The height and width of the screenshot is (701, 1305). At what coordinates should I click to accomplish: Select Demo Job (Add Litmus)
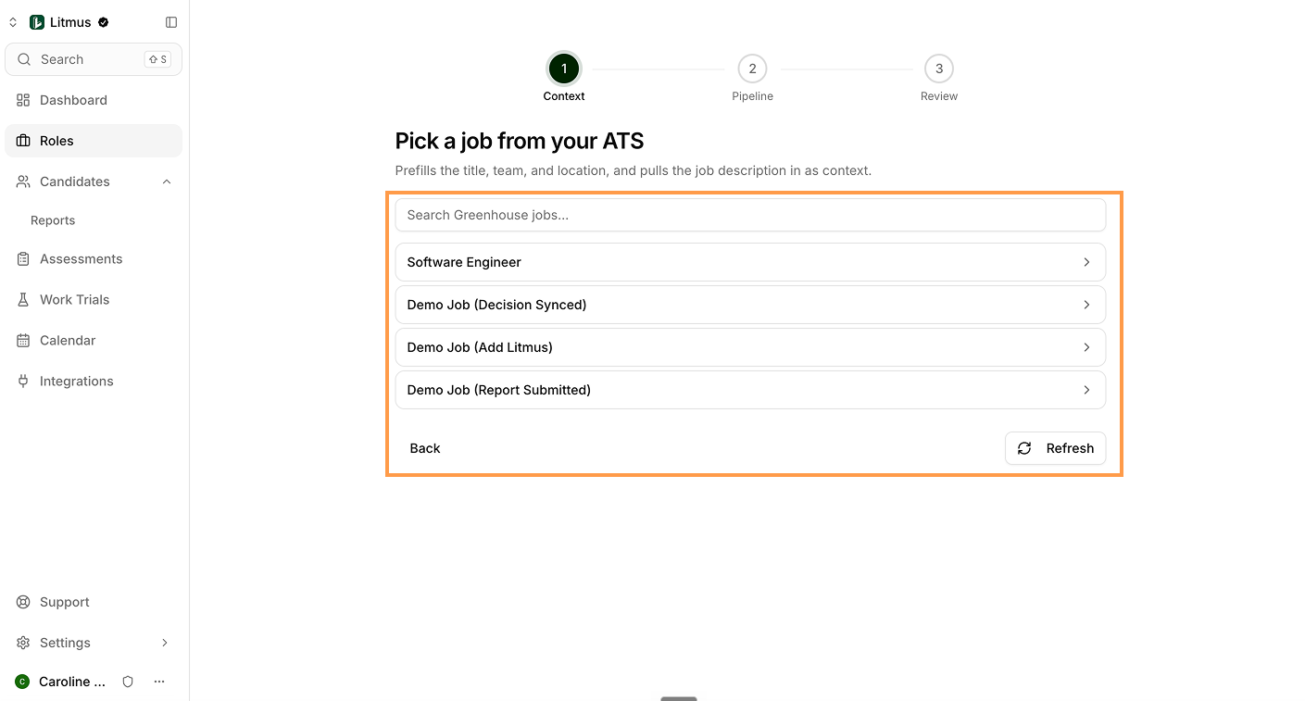coord(750,347)
